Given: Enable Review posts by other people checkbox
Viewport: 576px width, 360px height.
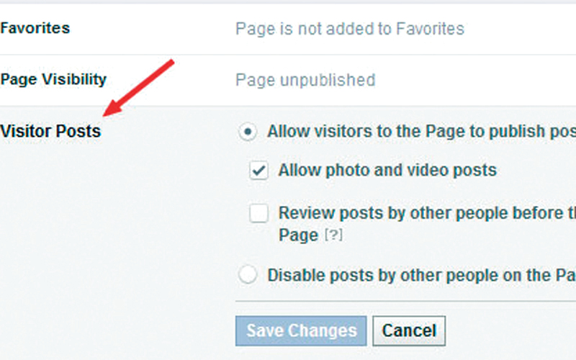Looking at the screenshot, I should [258, 213].
